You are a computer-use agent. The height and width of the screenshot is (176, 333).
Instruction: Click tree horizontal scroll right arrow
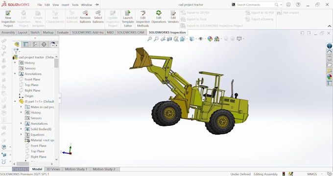click(51, 164)
